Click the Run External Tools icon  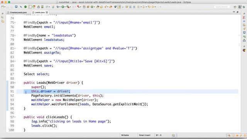[68, 7]
